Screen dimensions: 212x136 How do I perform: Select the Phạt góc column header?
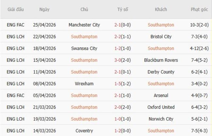point(199,9)
